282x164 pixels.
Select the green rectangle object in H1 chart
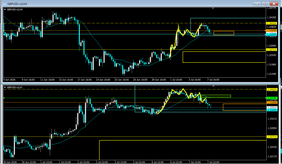[x=216, y=96]
